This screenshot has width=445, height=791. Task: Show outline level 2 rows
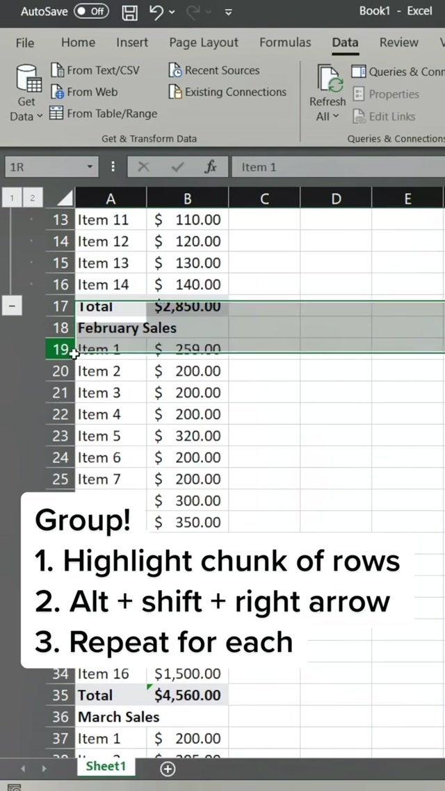point(32,198)
